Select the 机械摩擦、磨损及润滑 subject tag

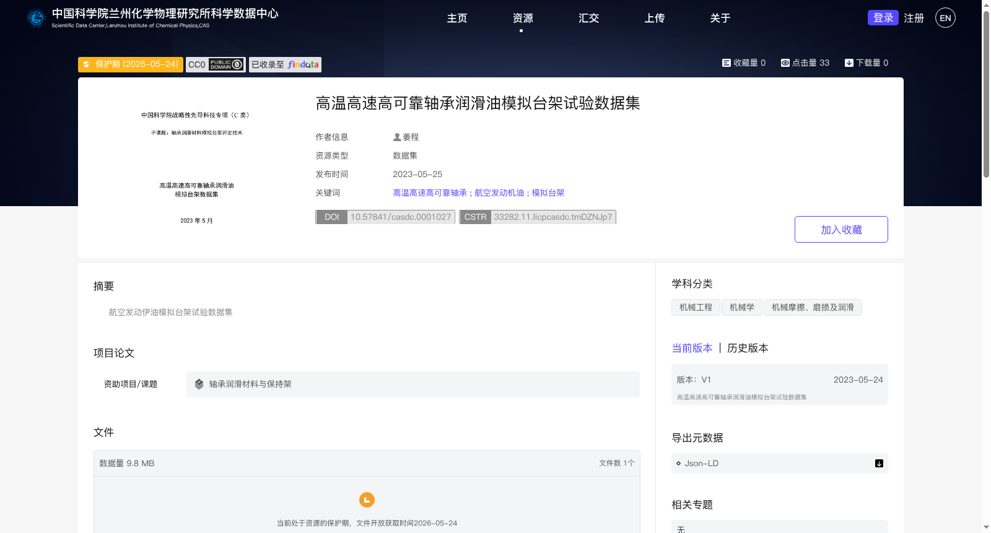point(813,307)
